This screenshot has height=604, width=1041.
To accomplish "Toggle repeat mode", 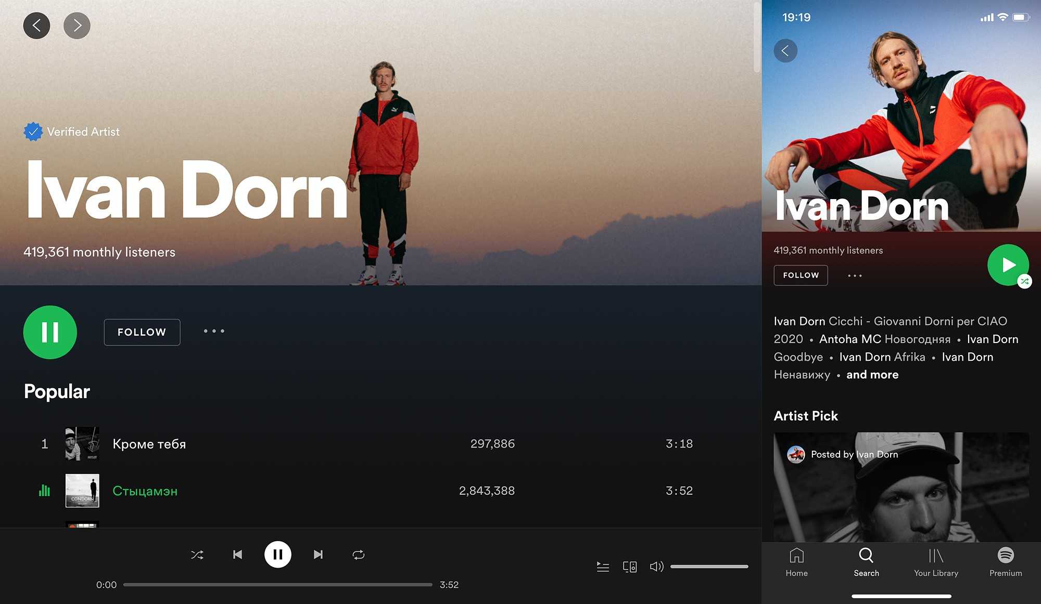I will click(358, 555).
